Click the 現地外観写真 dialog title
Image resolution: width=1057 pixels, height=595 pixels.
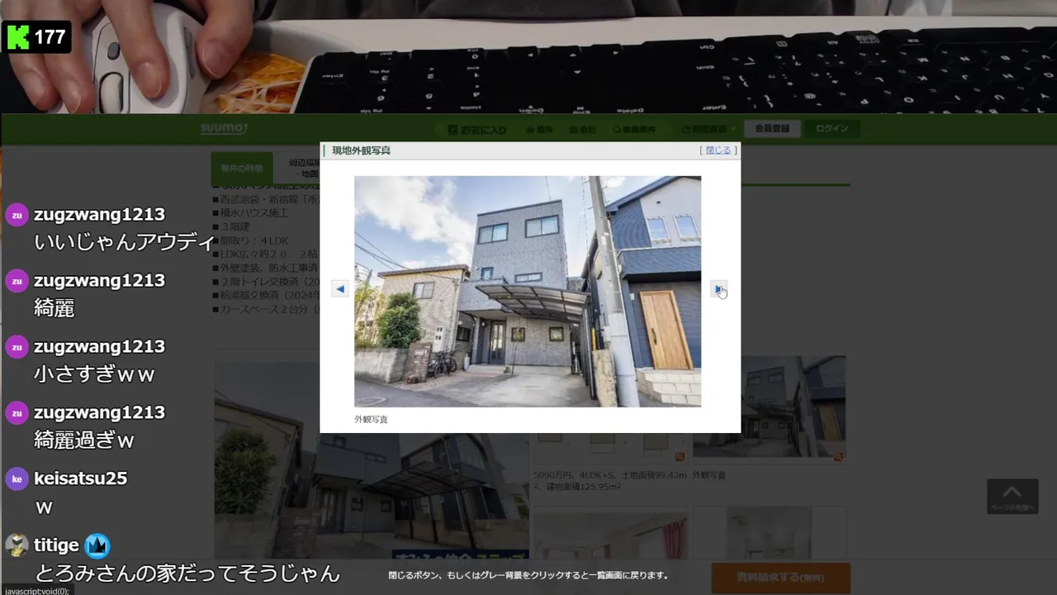coord(361,150)
